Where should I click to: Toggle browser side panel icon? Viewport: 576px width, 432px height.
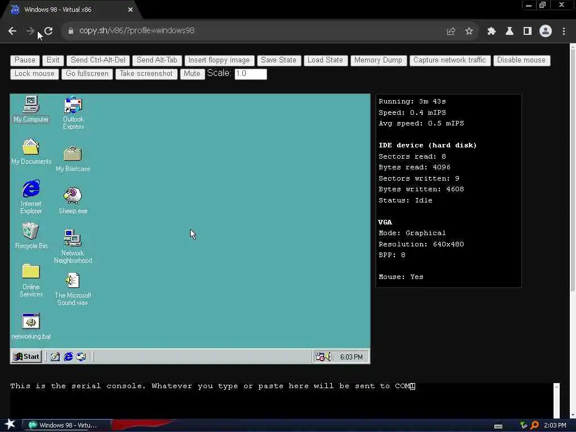528,31
